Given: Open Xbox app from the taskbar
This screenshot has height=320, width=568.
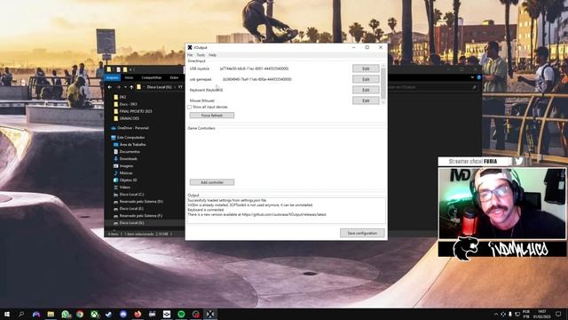Looking at the screenshot, I should pyautogui.click(x=94, y=314).
